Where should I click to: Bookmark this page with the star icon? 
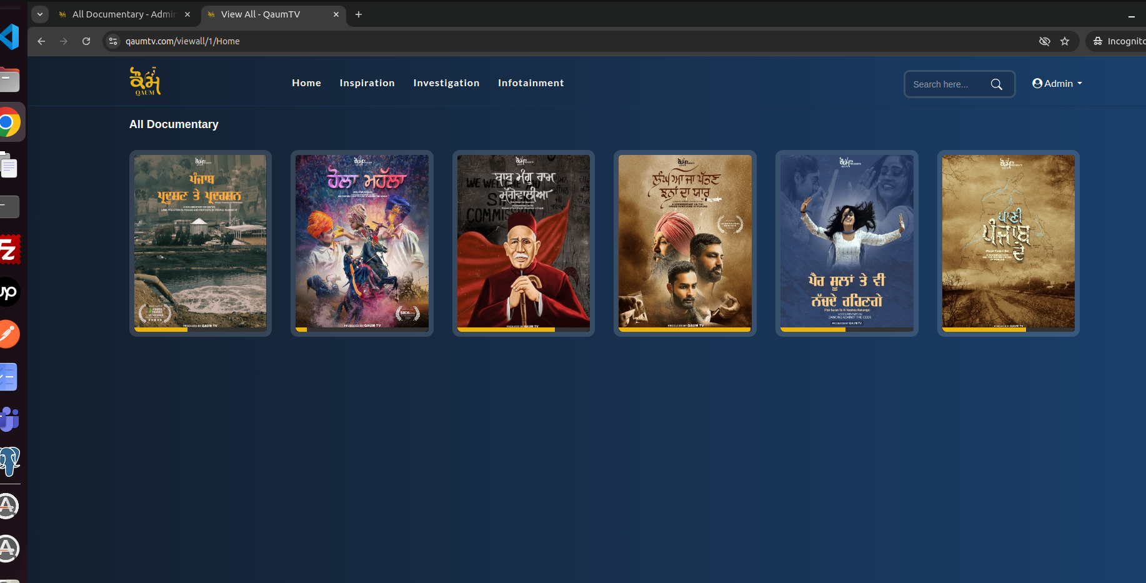tap(1065, 41)
